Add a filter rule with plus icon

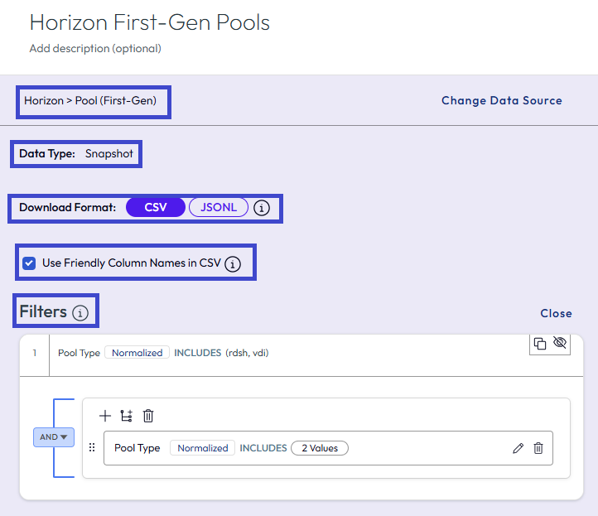(105, 416)
